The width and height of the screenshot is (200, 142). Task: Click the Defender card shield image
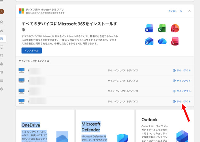tap(122, 138)
